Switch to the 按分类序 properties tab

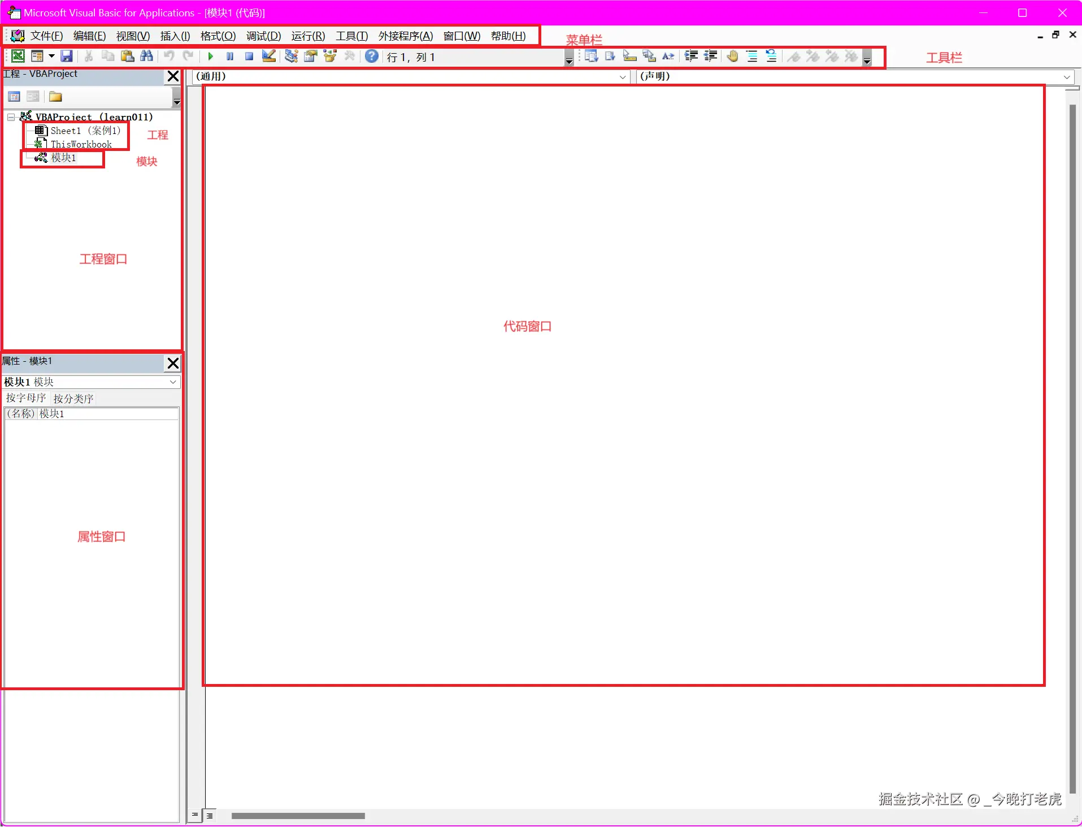click(72, 399)
